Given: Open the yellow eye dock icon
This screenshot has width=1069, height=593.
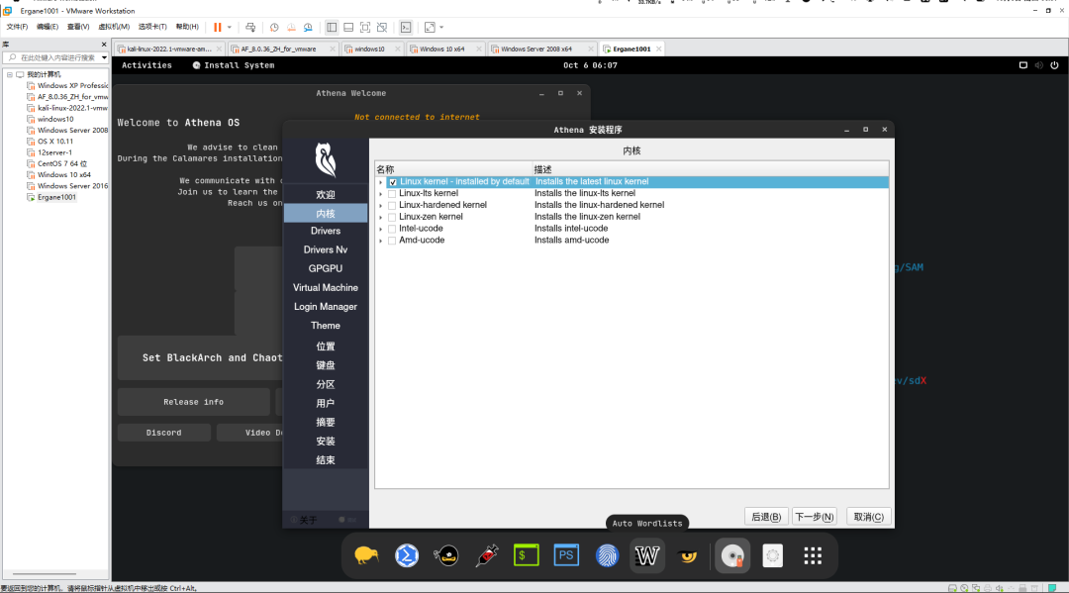Looking at the screenshot, I should coord(687,555).
